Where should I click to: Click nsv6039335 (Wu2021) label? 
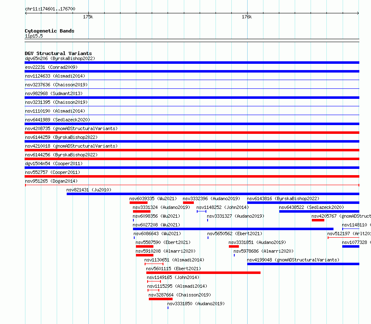pos(153,198)
